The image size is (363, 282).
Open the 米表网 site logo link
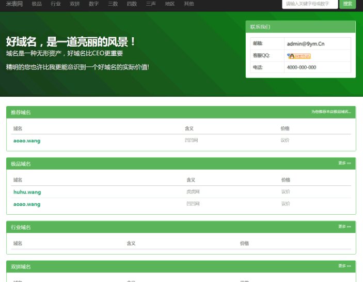14,4
